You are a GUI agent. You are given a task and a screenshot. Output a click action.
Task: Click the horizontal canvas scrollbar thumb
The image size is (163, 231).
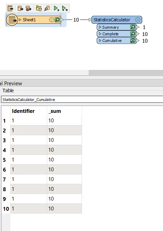tap(126, 73)
